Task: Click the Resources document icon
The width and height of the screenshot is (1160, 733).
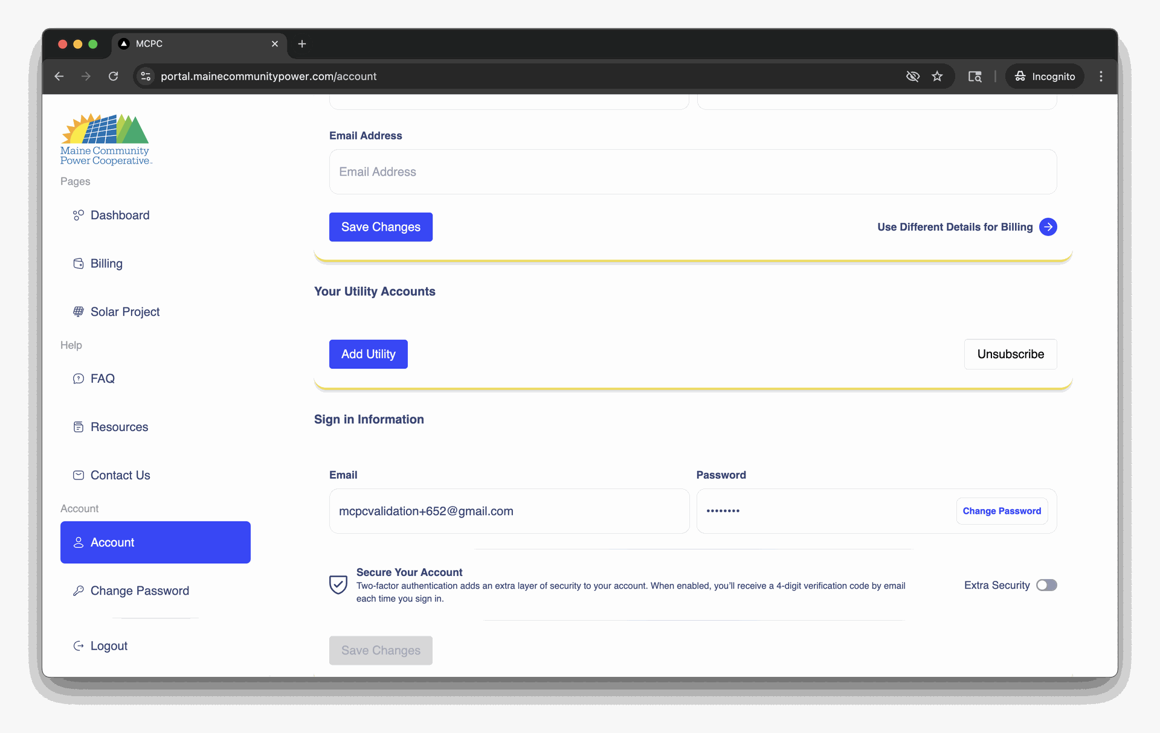Action: pos(79,427)
